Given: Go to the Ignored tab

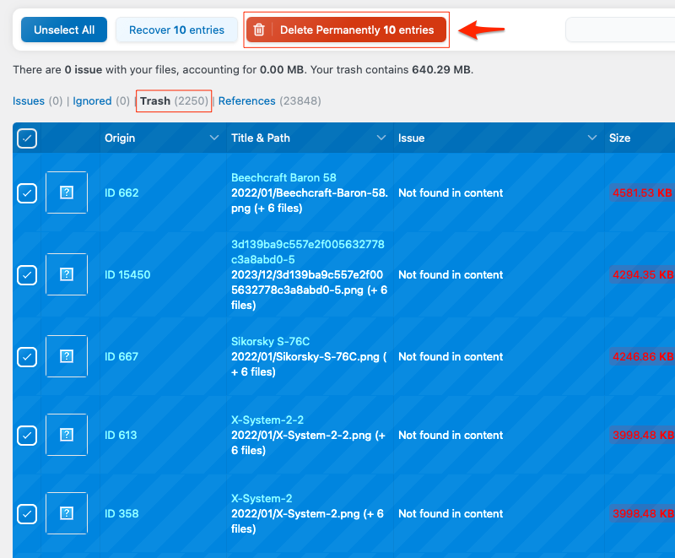Looking at the screenshot, I should tap(92, 101).
